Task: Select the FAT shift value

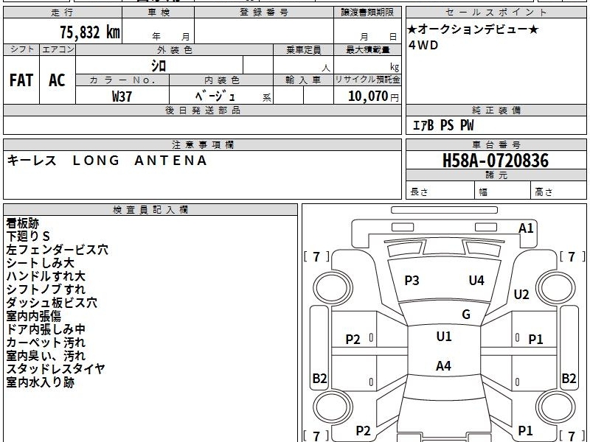Action: tap(21, 80)
